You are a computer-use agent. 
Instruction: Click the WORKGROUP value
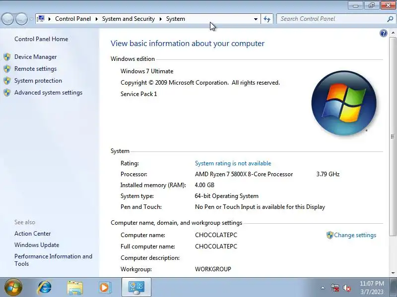(x=213, y=269)
